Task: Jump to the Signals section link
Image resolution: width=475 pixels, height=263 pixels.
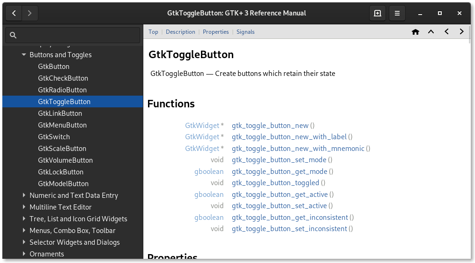Action: point(245,32)
